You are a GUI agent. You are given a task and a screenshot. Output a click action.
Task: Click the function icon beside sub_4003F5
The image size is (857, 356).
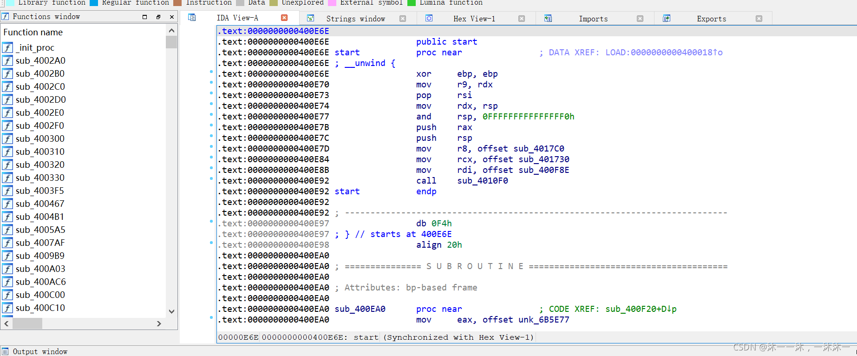coord(7,191)
